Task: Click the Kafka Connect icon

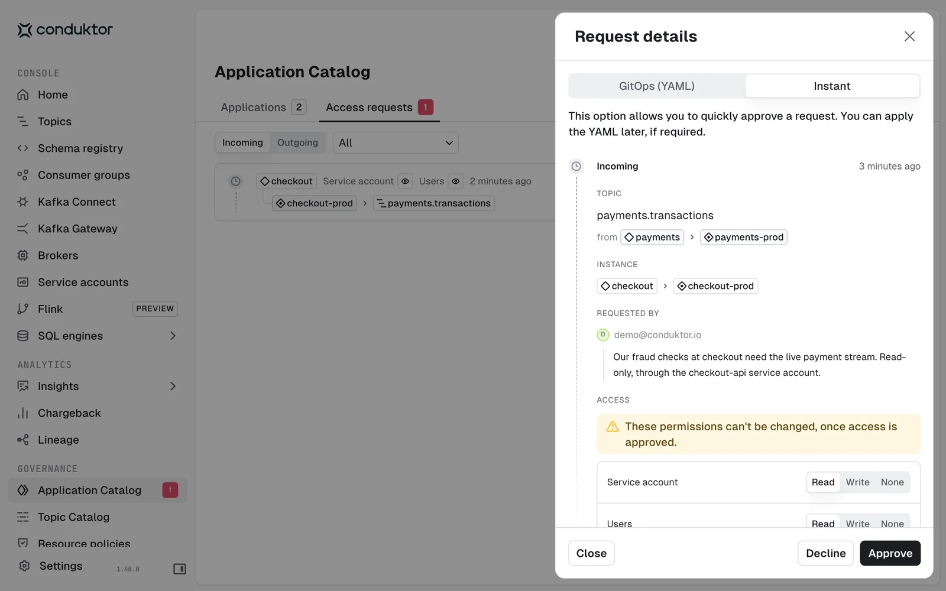Action: (23, 202)
